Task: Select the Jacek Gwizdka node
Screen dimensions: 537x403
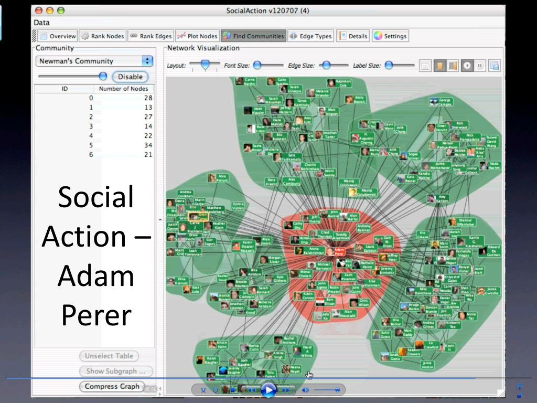Action: click(x=488, y=291)
